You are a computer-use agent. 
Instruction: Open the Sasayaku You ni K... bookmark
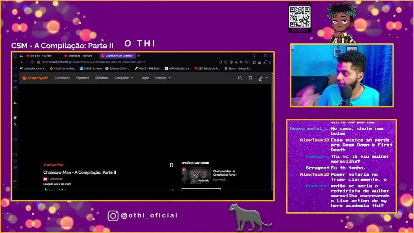pos(33,69)
